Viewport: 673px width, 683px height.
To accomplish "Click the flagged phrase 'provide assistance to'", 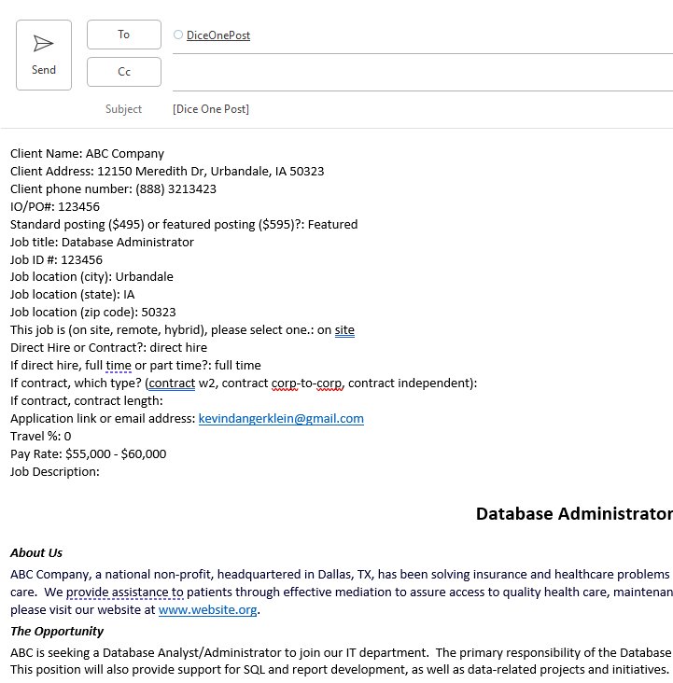I will pyautogui.click(x=125, y=592).
